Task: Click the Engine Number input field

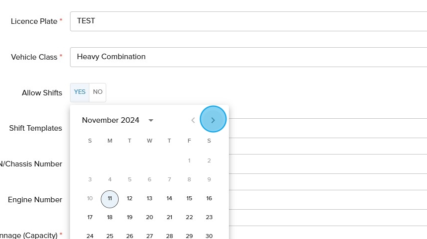Action: [x=328, y=200]
